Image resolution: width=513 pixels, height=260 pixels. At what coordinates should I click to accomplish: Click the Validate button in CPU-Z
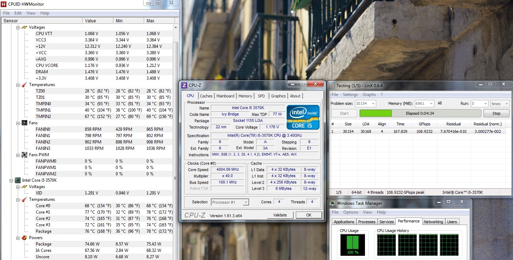point(280,215)
